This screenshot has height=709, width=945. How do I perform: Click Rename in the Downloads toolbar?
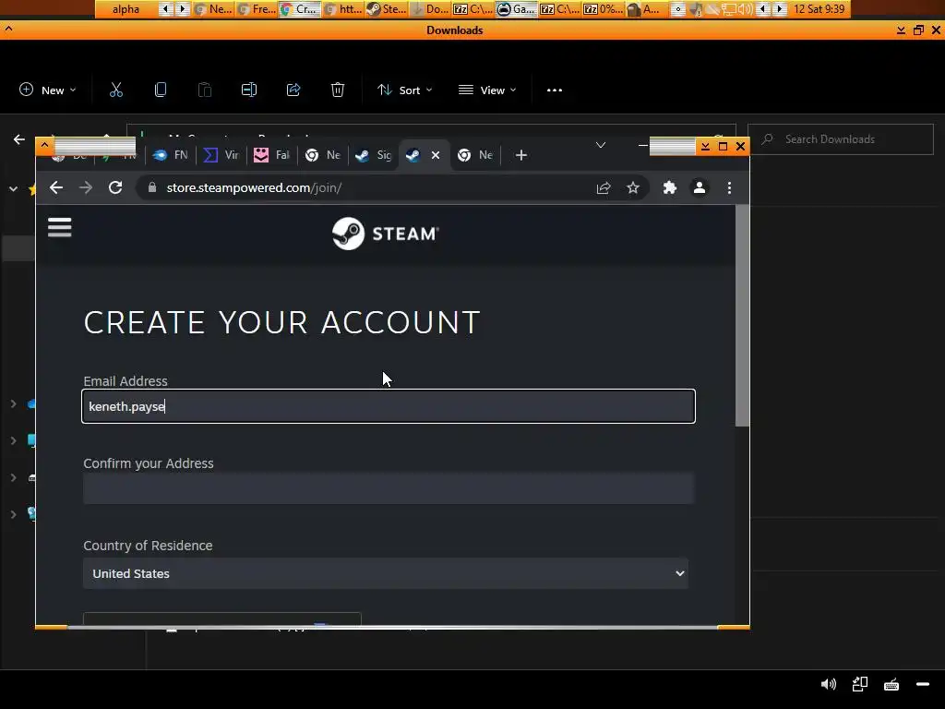[249, 90]
